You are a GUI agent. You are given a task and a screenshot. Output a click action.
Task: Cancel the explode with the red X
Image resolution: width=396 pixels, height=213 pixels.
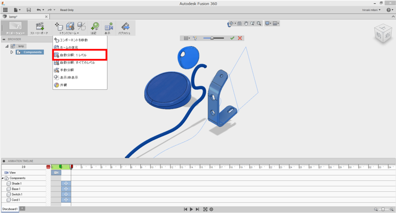click(x=240, y=38)
